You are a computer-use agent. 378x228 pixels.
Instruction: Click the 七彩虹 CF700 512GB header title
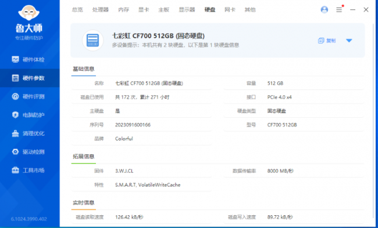point(158,36)
